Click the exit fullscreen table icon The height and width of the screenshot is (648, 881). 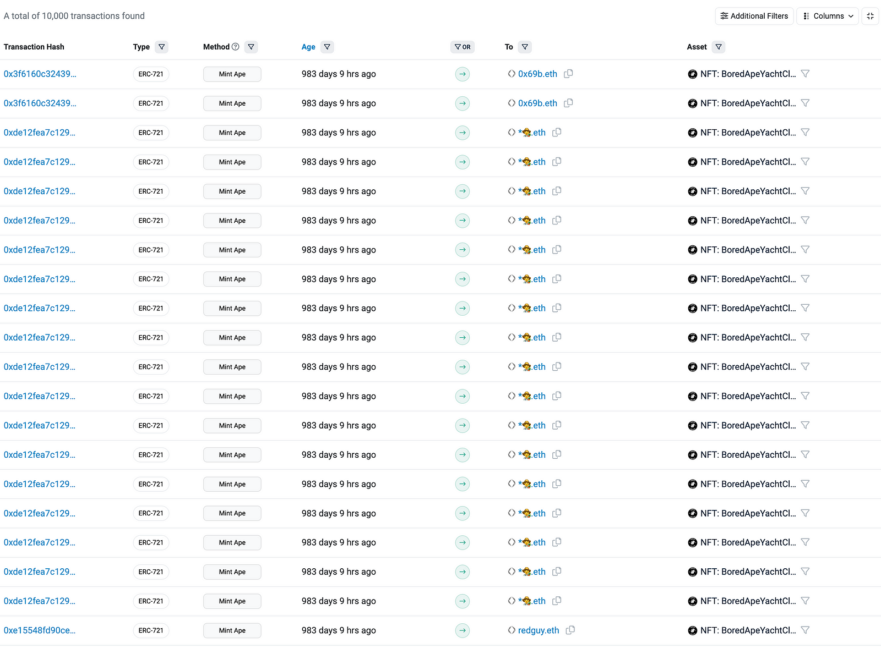pyautogui.click(x=870, y=16)
